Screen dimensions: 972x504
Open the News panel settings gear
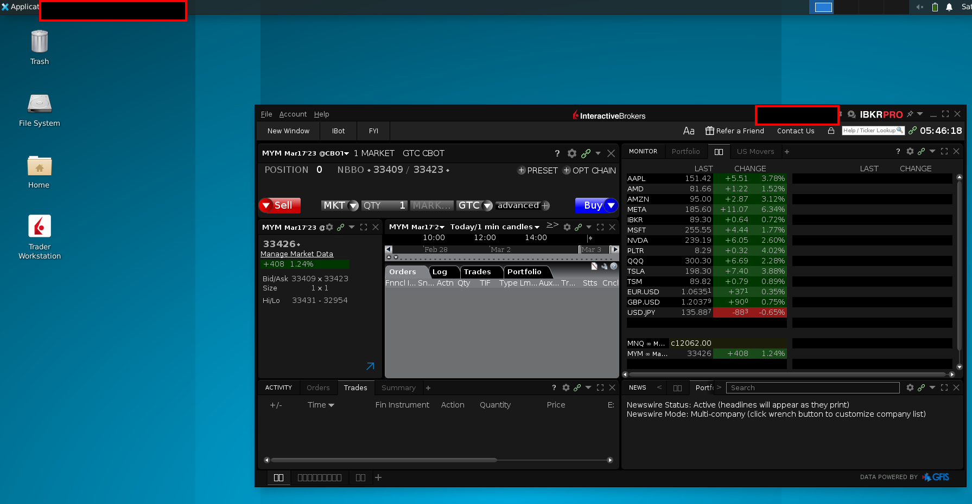click(x=910, y=387)
